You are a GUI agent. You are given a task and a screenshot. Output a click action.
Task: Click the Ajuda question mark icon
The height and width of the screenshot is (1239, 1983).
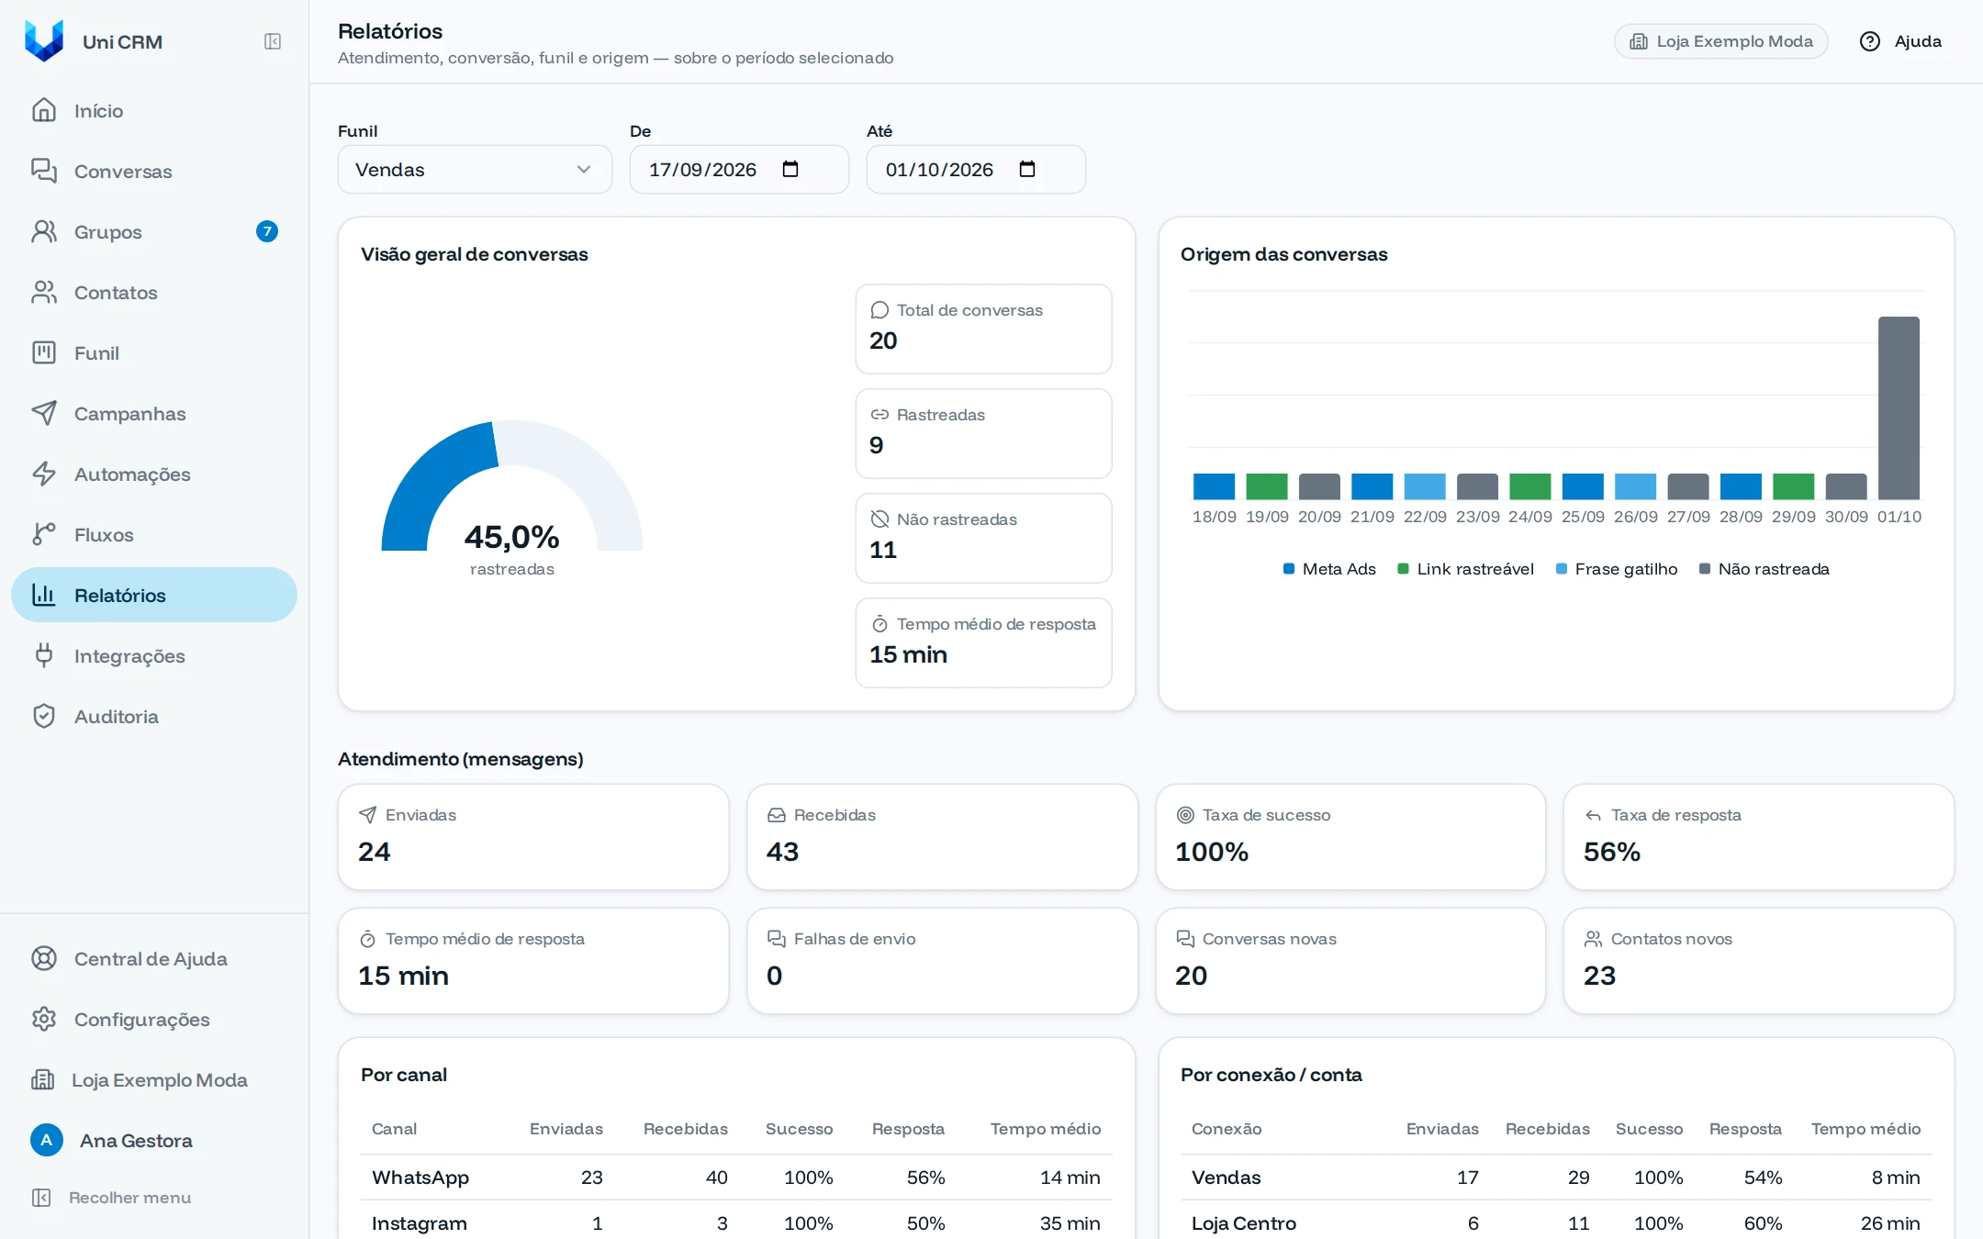click(1870, 41)
